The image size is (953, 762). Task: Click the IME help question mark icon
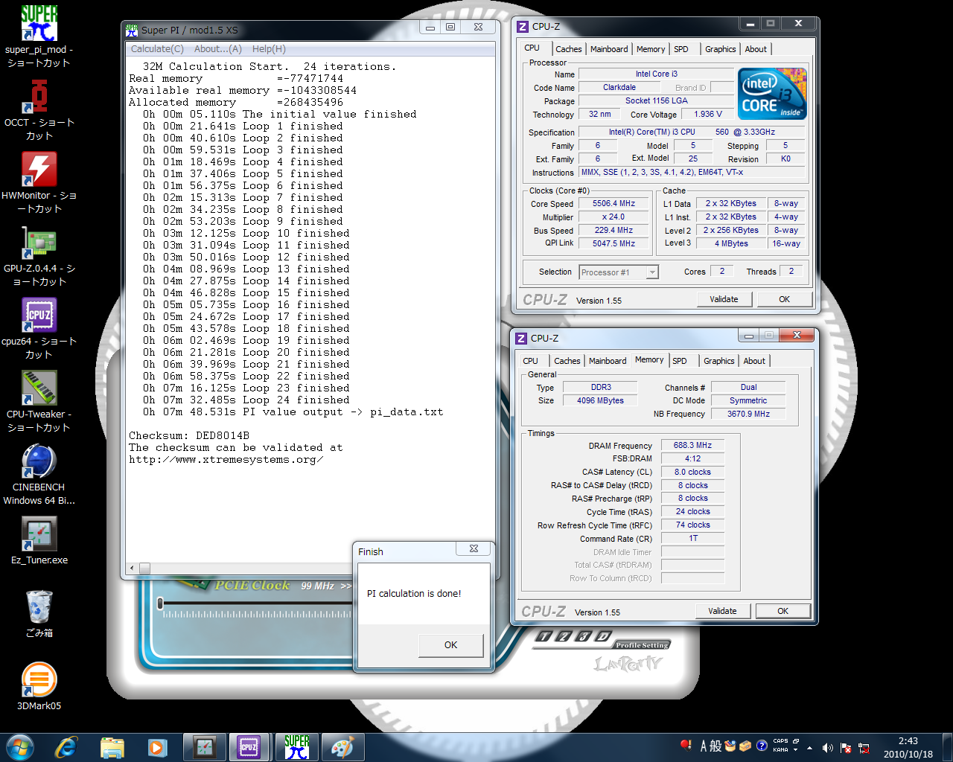[x=762, y=746]
